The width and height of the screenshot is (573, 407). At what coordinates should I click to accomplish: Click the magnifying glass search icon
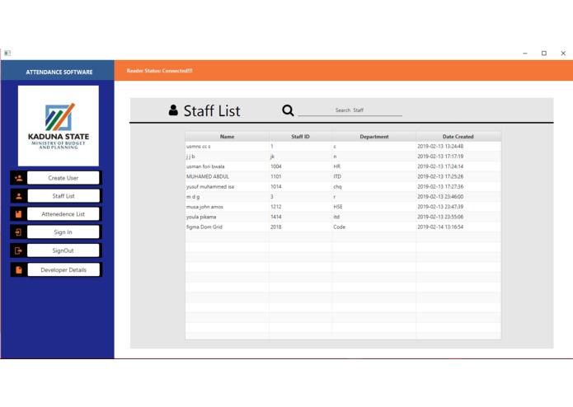click(x=288, y=110)
